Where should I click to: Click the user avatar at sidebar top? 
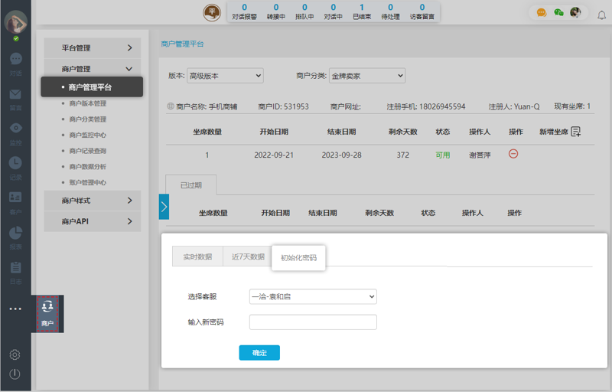(15, 22)
